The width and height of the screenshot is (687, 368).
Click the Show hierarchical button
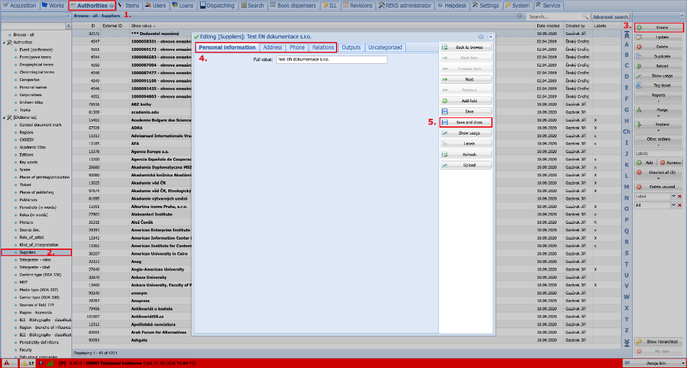(658, 342)
